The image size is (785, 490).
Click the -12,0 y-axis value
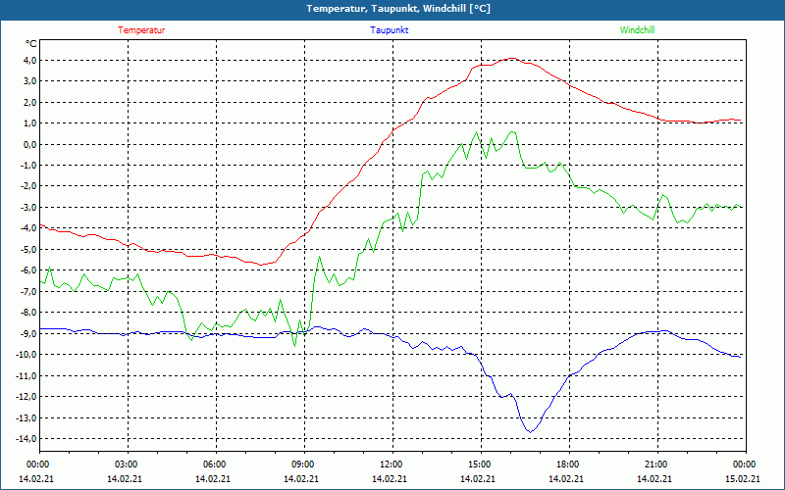tap(26, 397)
